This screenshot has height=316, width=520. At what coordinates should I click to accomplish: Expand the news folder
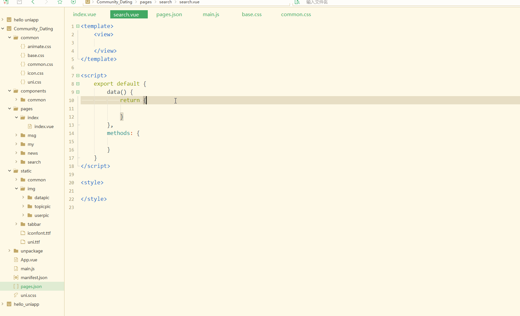(x=16, y=153)
